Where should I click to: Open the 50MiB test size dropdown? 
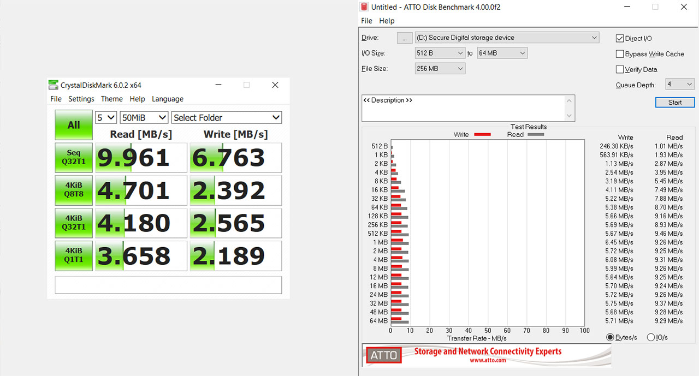[144, 117]
